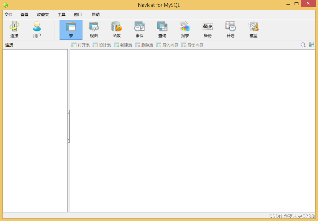The image size is (318, 221).
Task: Open the 工具 (Tools) menu
Action: point(62,15)
